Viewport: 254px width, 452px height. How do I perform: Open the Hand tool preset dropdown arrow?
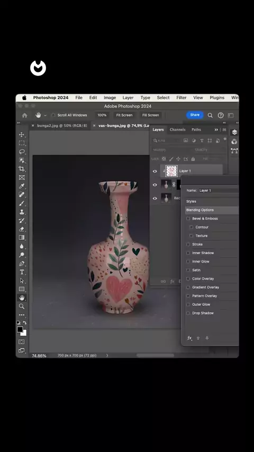coord(46,115)
